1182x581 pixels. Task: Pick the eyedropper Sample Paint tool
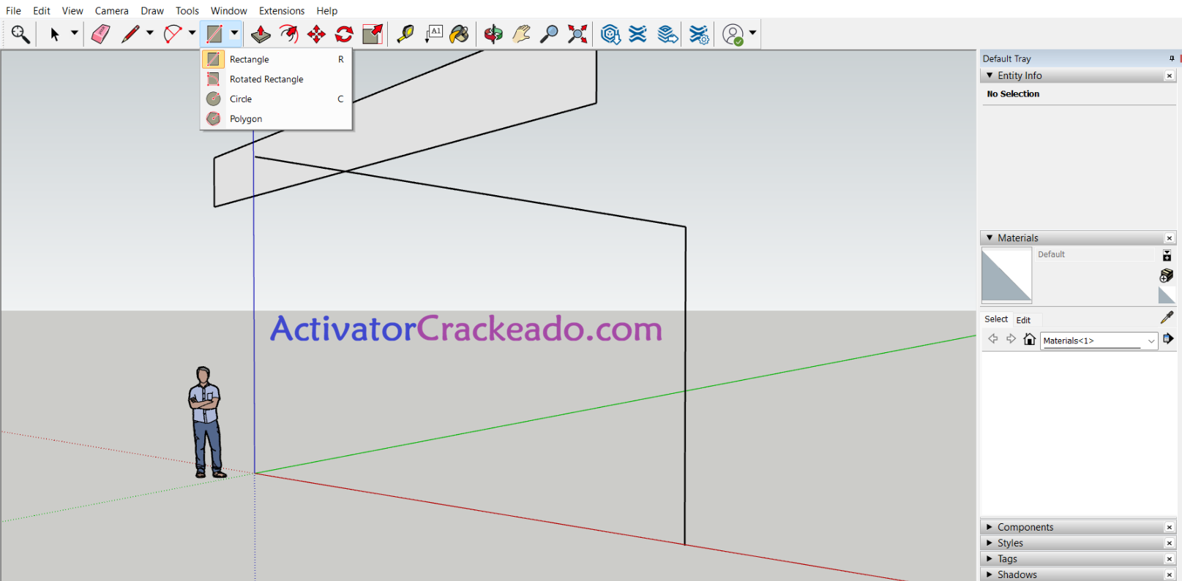coord(1167,317)
